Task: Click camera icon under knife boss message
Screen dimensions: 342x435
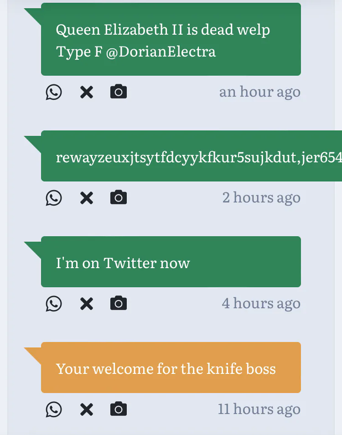Action: click(119, 409)
